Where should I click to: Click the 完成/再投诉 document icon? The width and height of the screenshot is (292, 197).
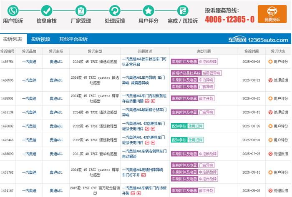(182, 10)
